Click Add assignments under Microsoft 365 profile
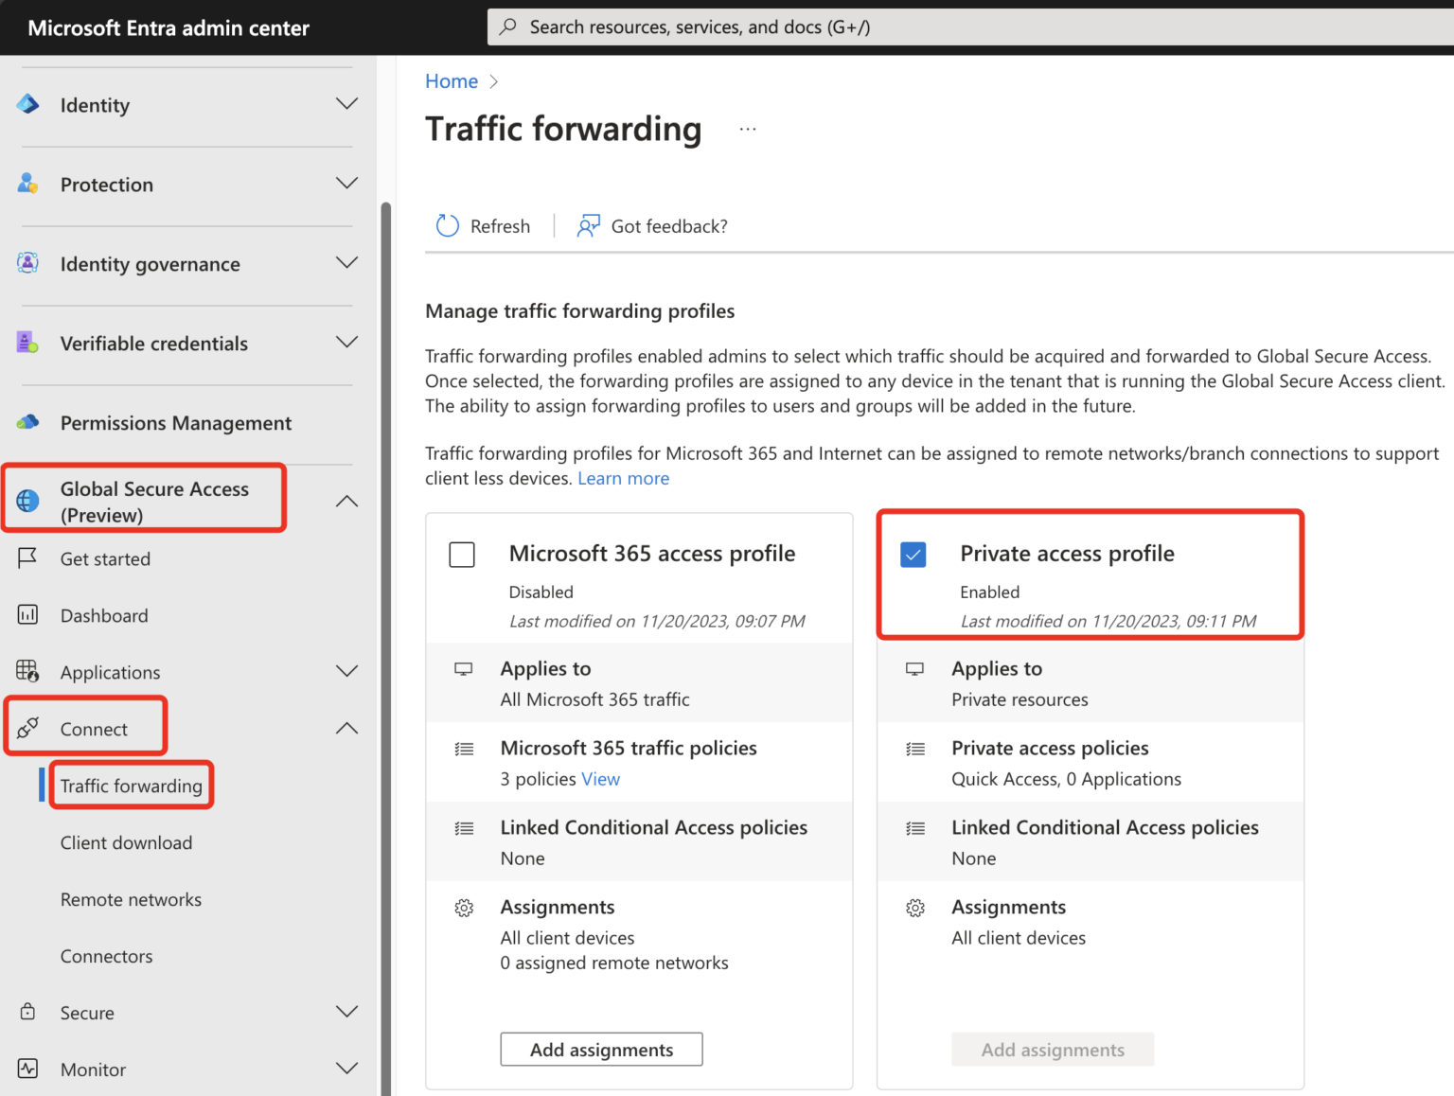The image size is (1454, 1096). (601, 1049)
